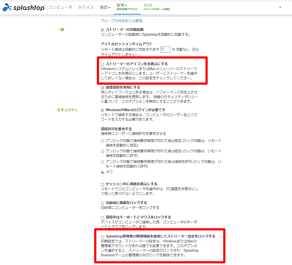The width and height of the screenshot is (292, 265).
Task: Check ストリーマーのアイコンを非表示にする checkbox
Action: pos(102,64)
